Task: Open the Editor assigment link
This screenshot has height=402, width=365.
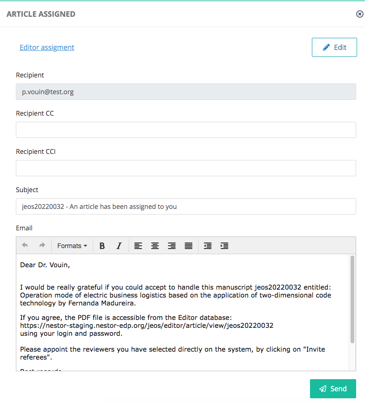Action: tap(47, 48)
